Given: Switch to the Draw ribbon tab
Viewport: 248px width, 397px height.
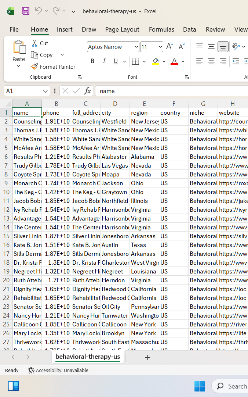Looking at the screenshot, I should click(89, 30).
